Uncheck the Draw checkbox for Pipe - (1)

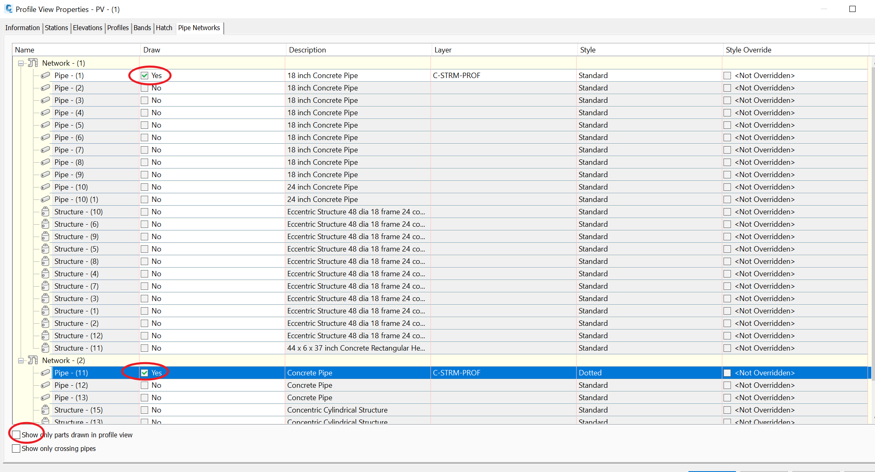144,76
